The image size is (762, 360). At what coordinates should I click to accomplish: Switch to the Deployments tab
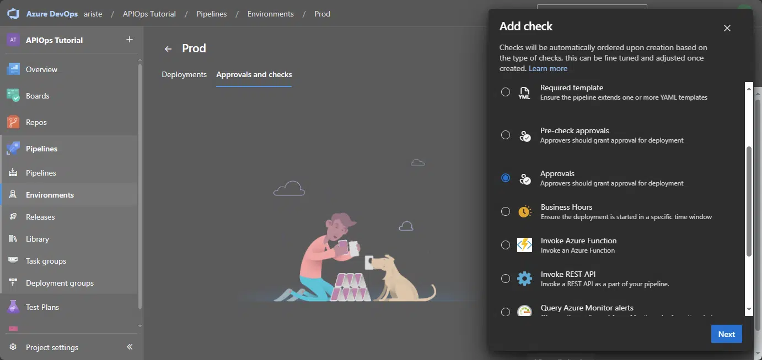[x=184, y=74]
